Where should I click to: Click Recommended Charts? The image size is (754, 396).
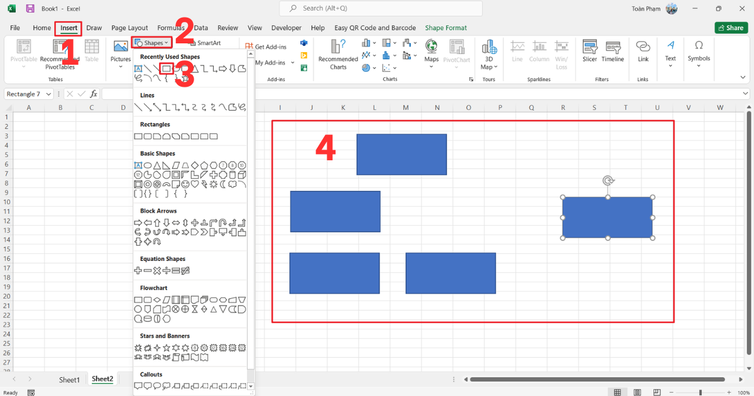338,54
